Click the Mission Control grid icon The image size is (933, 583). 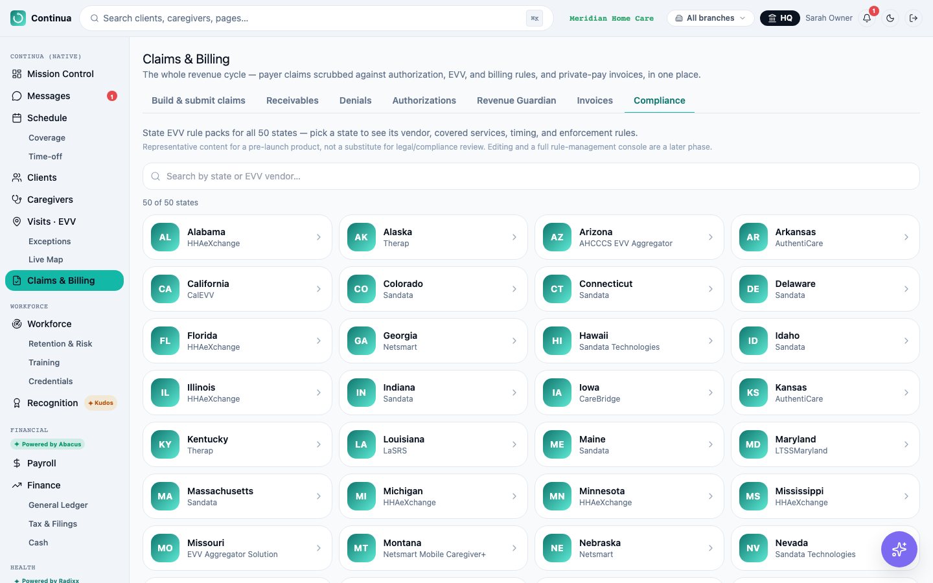click(17, 74)
